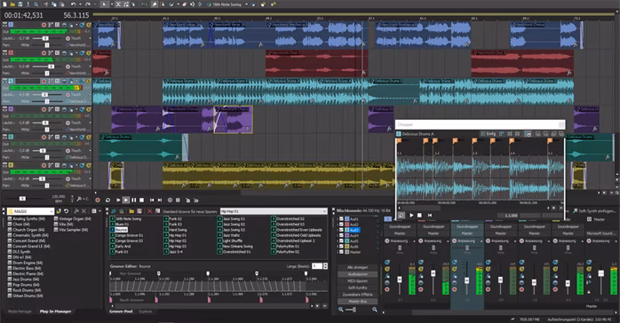The height and width of the screenshot is (323, 620).
Task: Delete groove with red X in Groove-Pool
Action: [x=149, y=211]
